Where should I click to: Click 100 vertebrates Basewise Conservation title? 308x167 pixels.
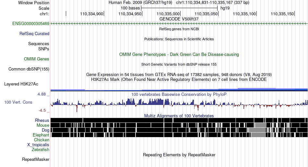[179, 95]
